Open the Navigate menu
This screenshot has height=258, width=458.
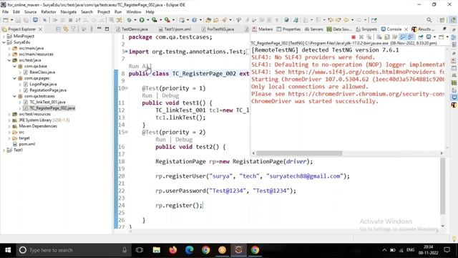pyautogui.click(x=69, y=12)
